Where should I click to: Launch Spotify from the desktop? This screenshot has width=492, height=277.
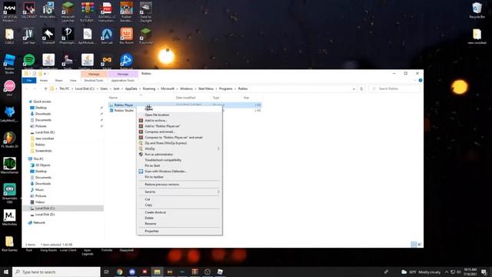29,62
